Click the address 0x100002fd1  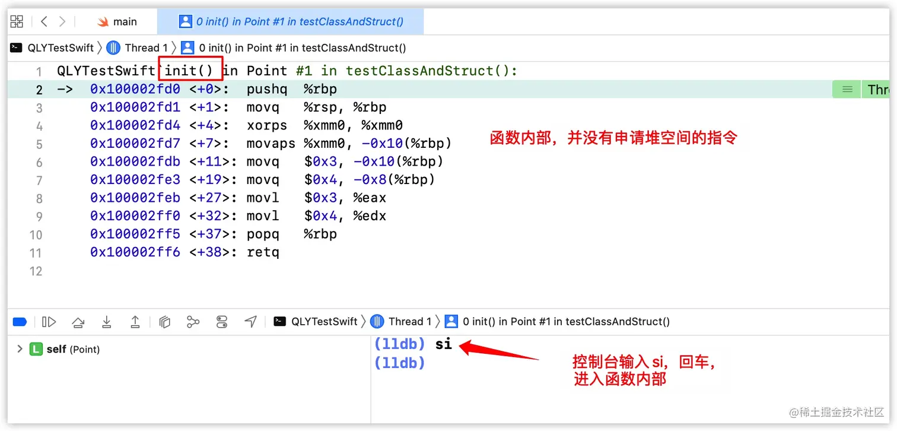(135, 107)
